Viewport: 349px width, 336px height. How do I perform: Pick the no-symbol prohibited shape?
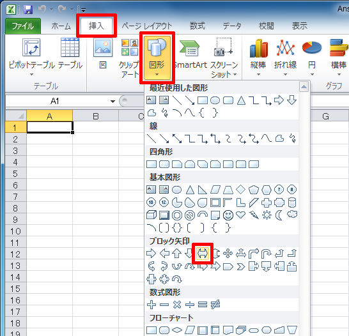(x=190, y=215)
